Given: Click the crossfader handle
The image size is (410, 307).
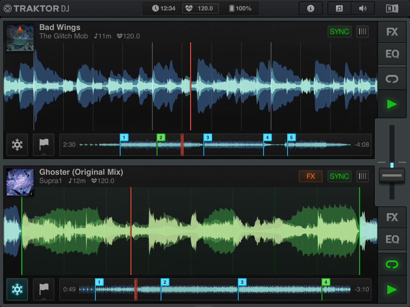Looking at the screenshot, I should pyautogui.click(x=392, y=175).
